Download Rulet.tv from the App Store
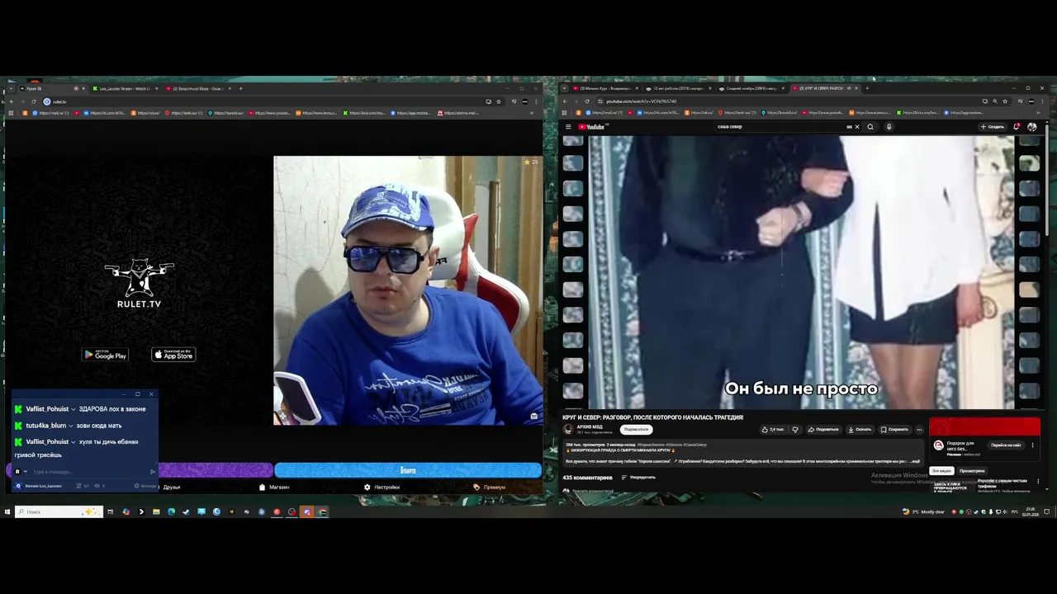 pos(173,355)
